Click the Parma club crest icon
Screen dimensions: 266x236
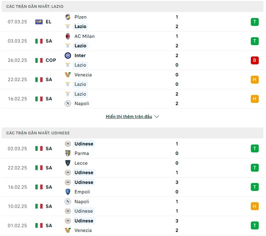[x=68, y=153]
